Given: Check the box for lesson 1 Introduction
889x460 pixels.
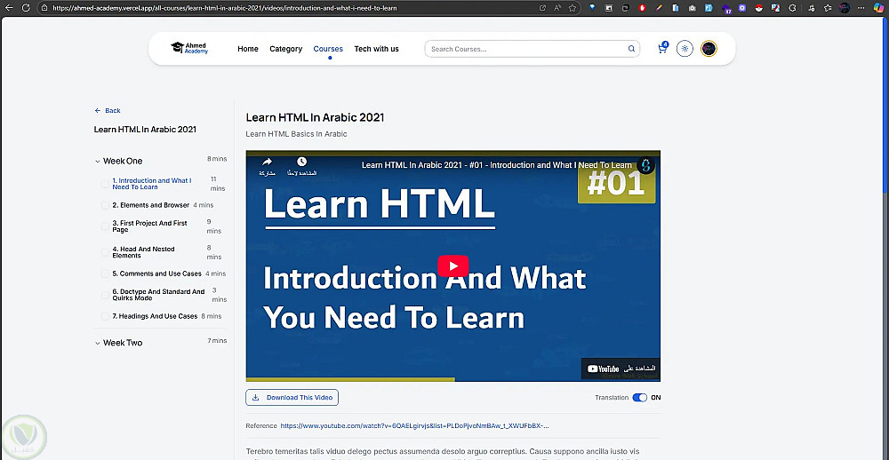Looking at the screenshot, I should 105,184.
